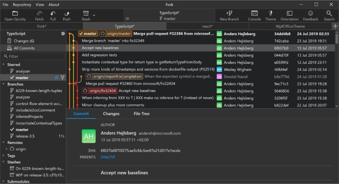The image size is (339, 184).
Task: Create a New Branch from toolbar
Action: pos(229,16)
